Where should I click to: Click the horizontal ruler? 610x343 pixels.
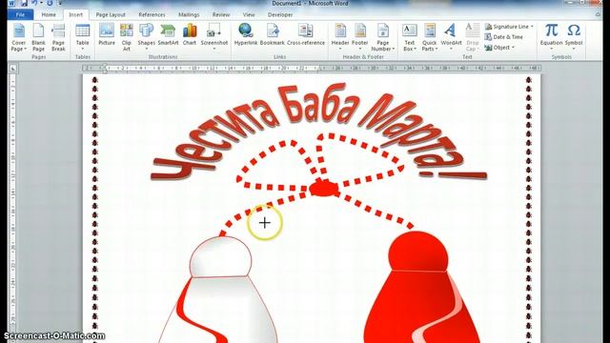pyautogui.click(x=312, y=69)
